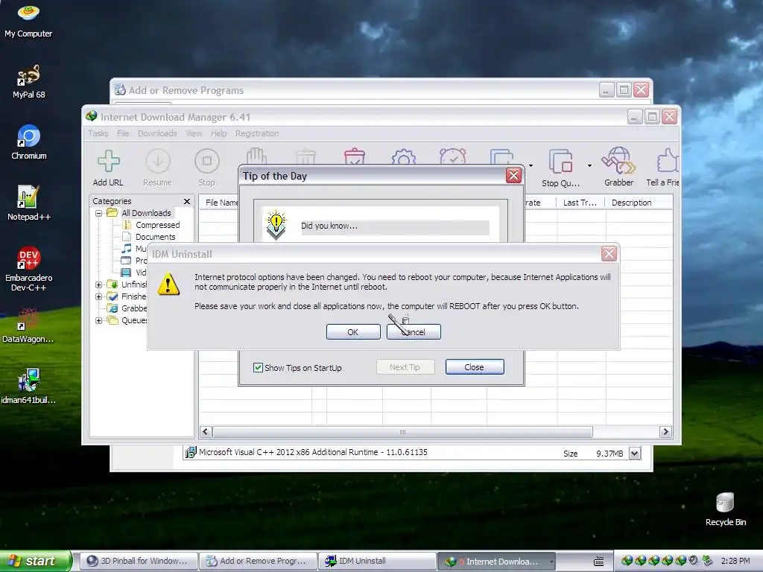Click the yellow warning icon in IDM Uninstall
The width and height of the screenshot is (763, 572).
(x=168, y=284)
